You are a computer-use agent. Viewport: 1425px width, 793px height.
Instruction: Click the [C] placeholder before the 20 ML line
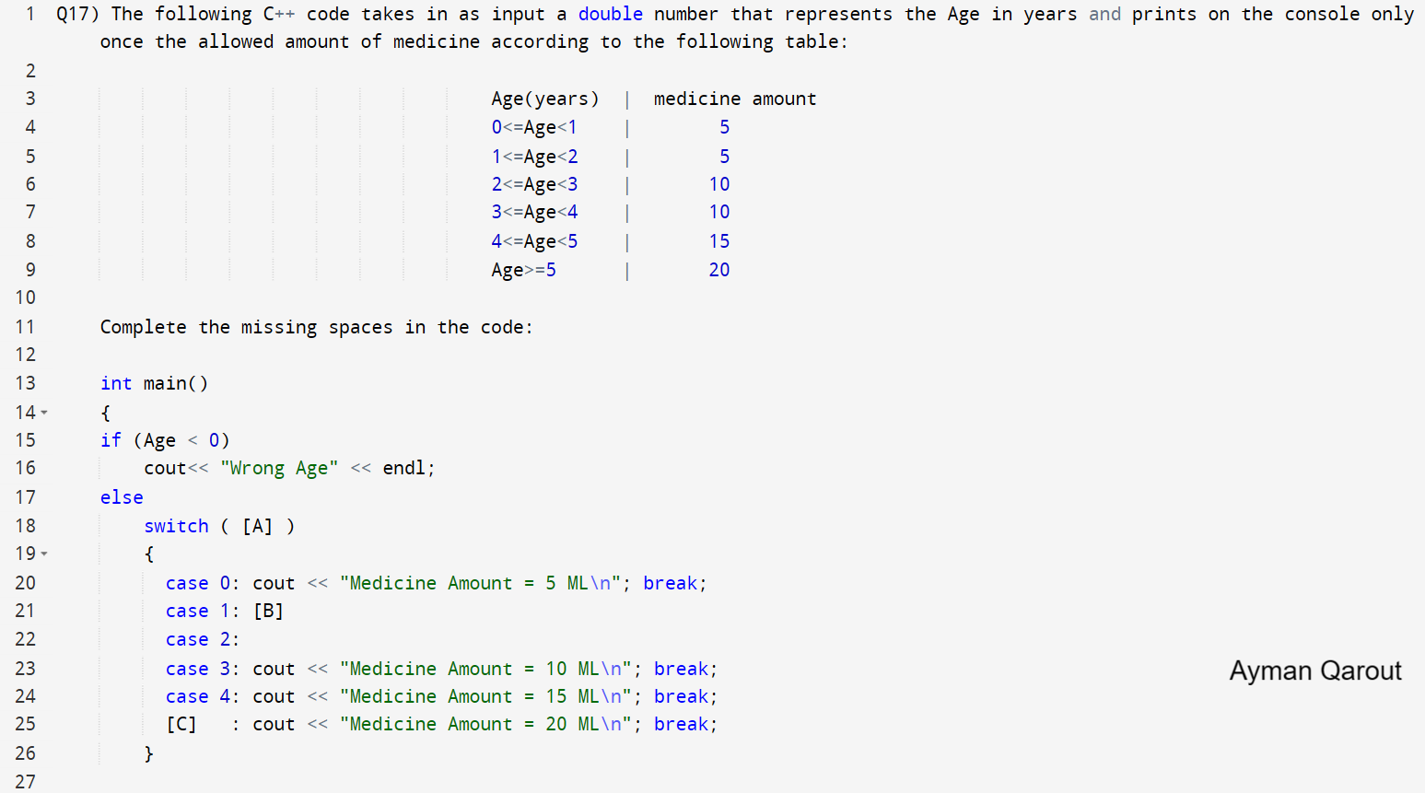click(x=181, y=724)
